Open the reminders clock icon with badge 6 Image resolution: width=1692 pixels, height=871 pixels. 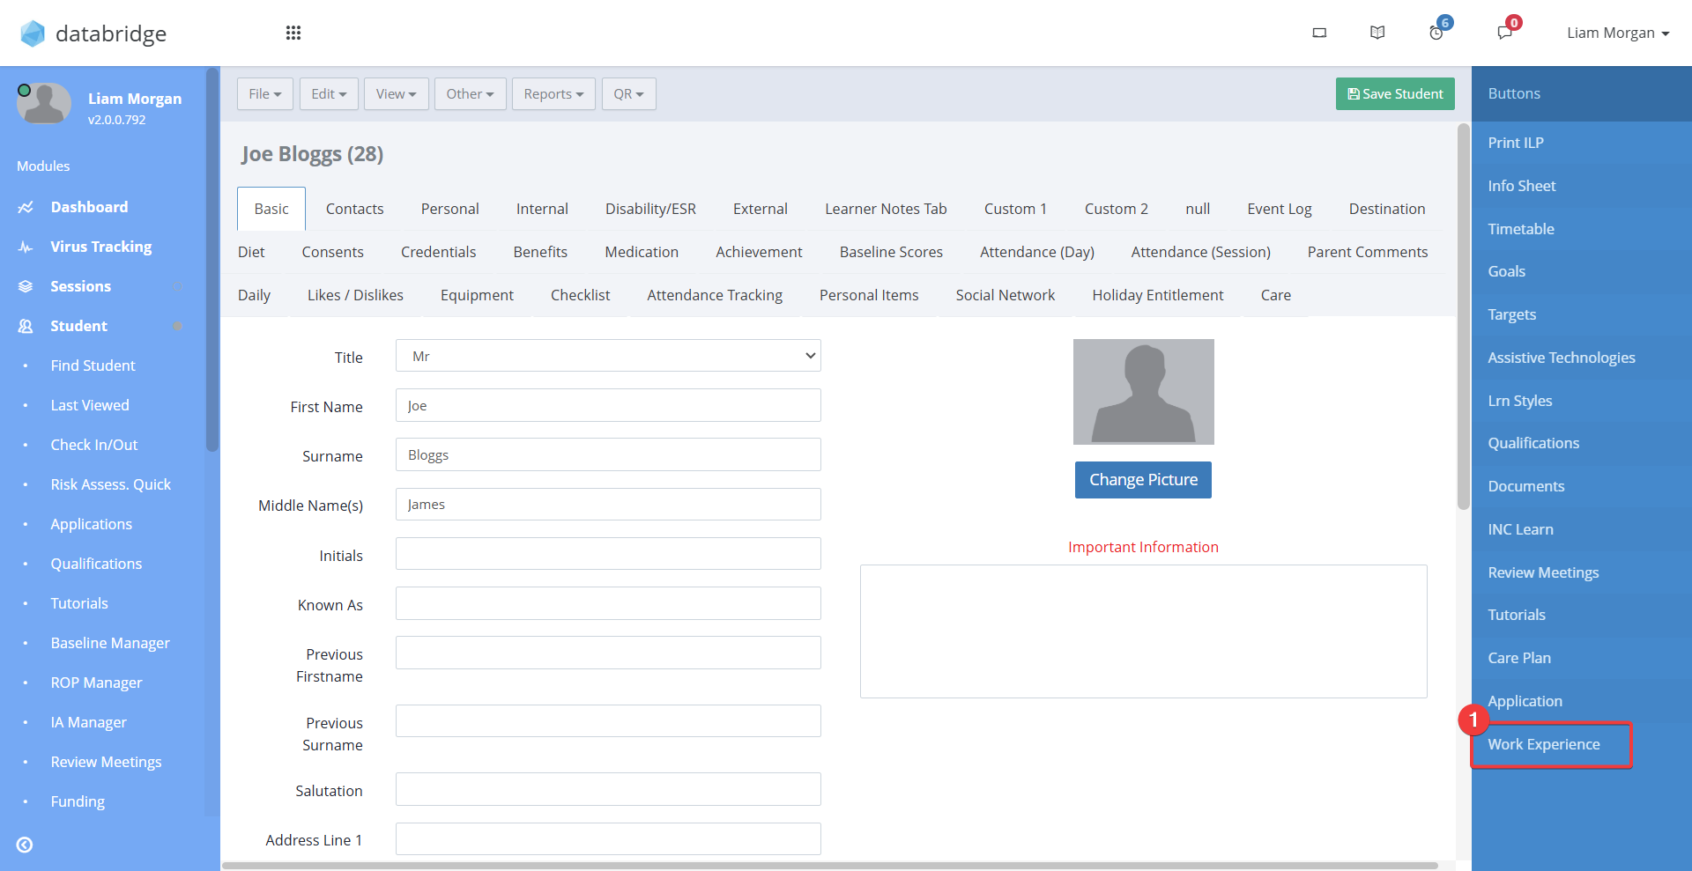(1436, 33)
